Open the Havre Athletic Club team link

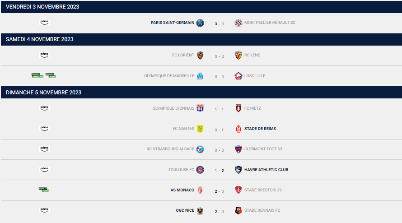pos(266,170)
